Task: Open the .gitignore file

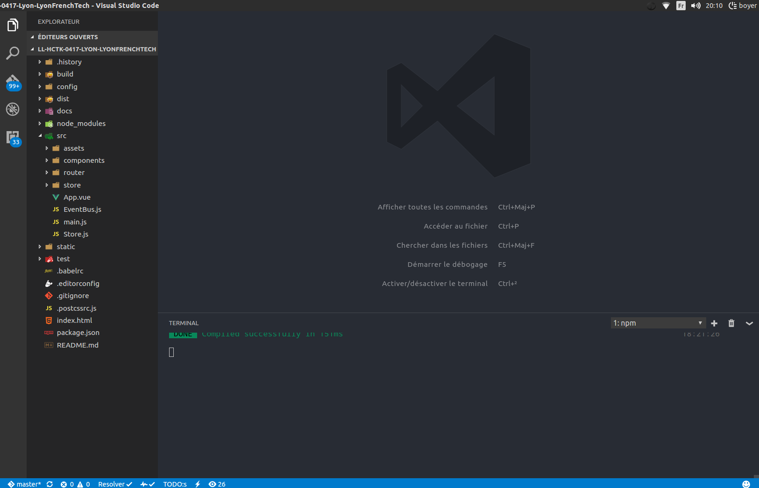Action: point(92,295)
